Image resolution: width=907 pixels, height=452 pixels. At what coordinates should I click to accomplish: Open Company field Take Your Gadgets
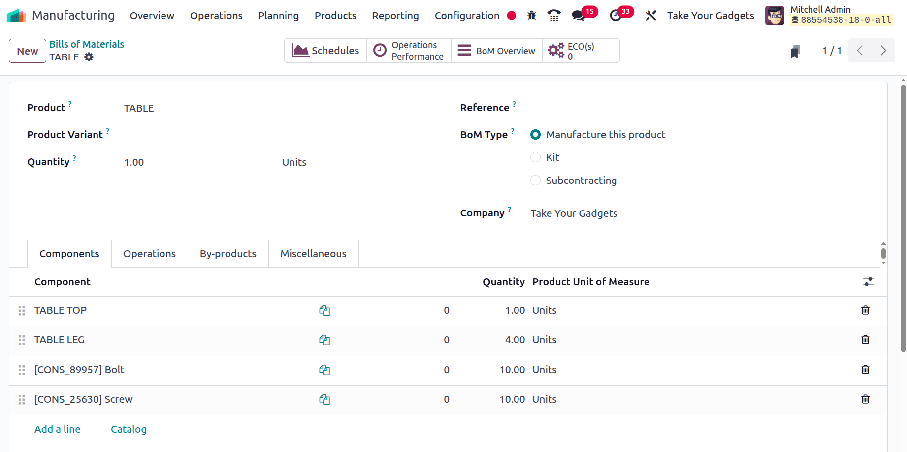coord(699,213)
